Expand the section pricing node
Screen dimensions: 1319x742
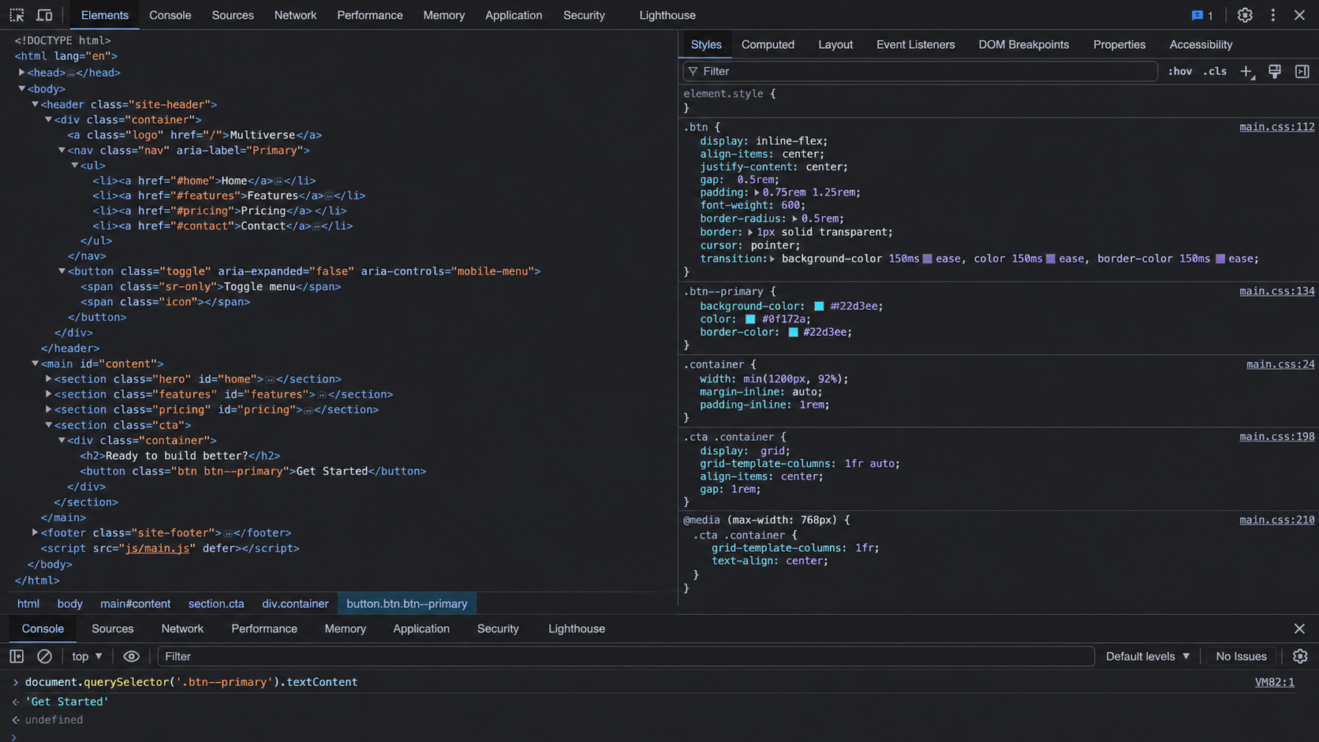pos(48,409)
